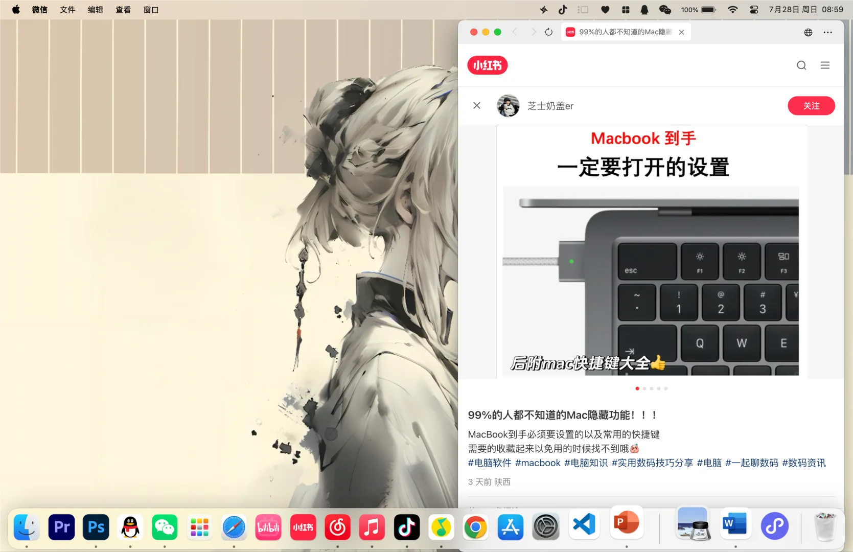
Task: Open Xiaohongshu search (magnifier icon)
Action: click(x=801, y=65)
